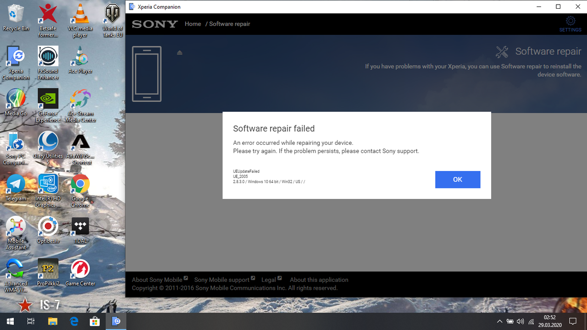Select the Ace Player shortcut
The image size is (587, 330).
coord(80,60)
